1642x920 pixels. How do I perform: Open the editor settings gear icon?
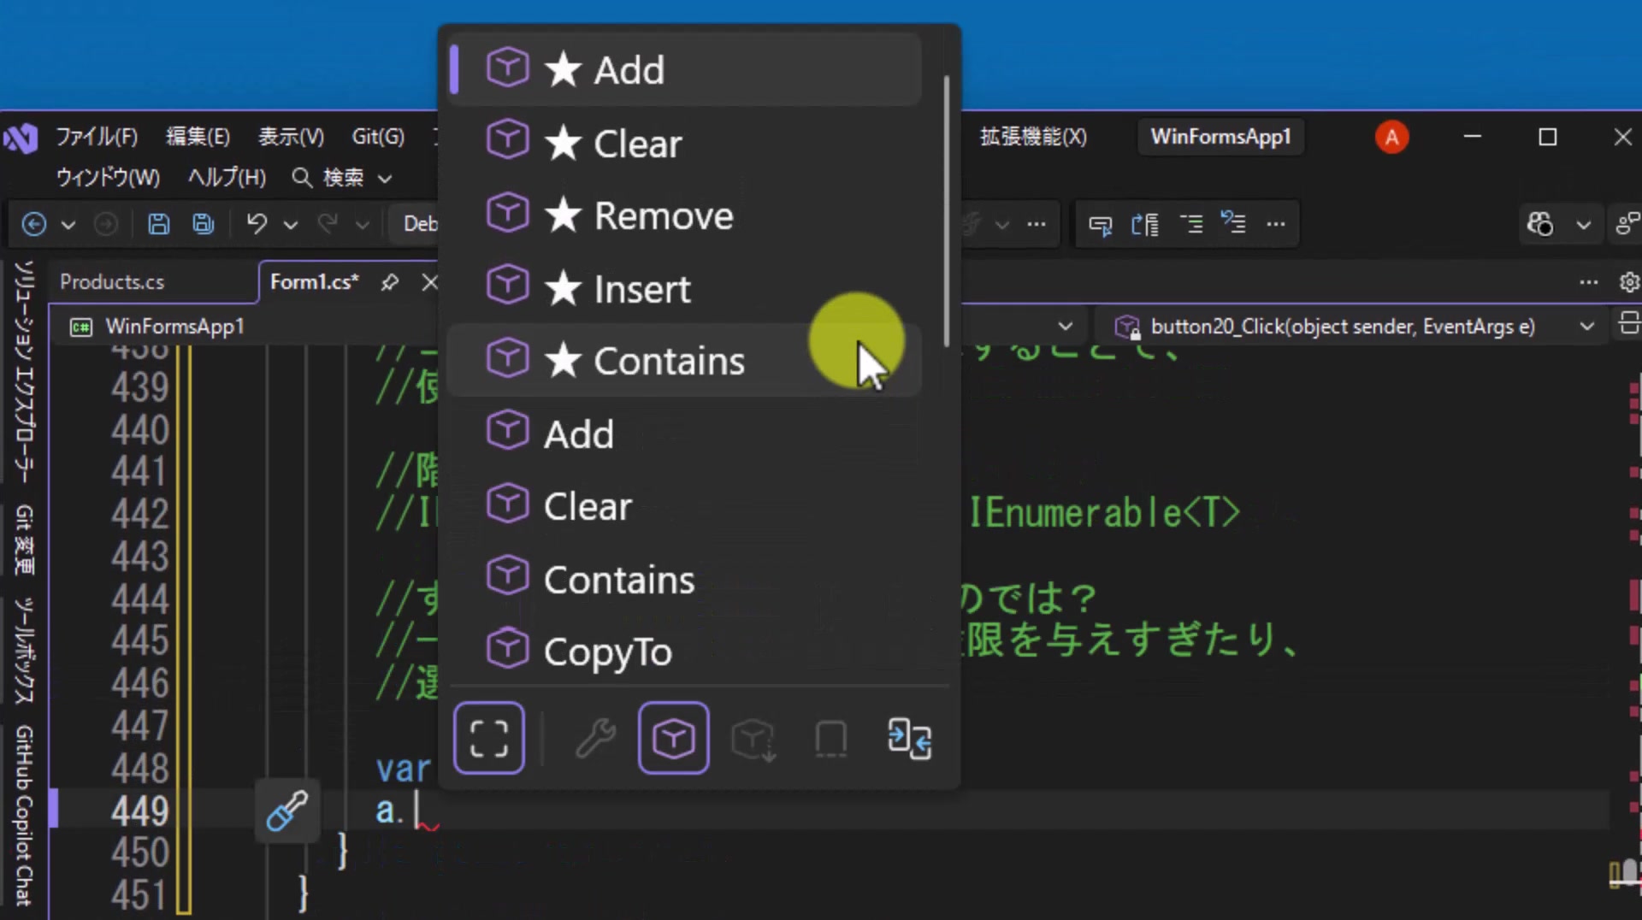[1629, 282]
